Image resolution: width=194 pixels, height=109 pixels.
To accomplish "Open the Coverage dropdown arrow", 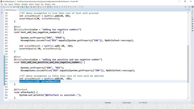I will coord(24,7).
